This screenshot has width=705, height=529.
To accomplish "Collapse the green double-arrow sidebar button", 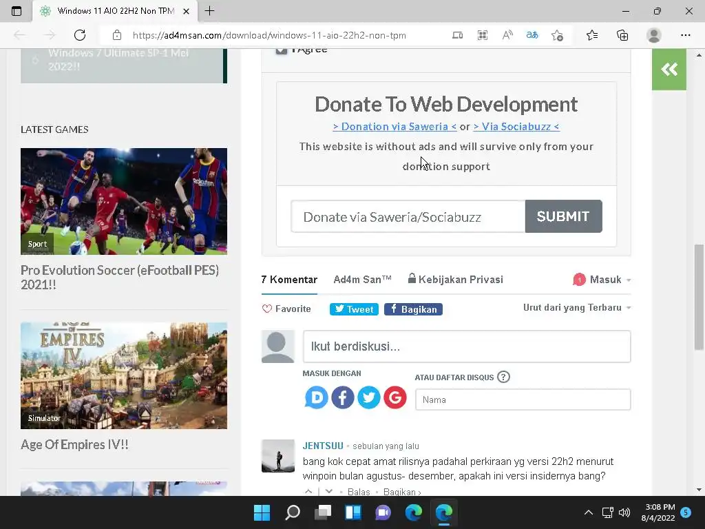I will 669,70.
